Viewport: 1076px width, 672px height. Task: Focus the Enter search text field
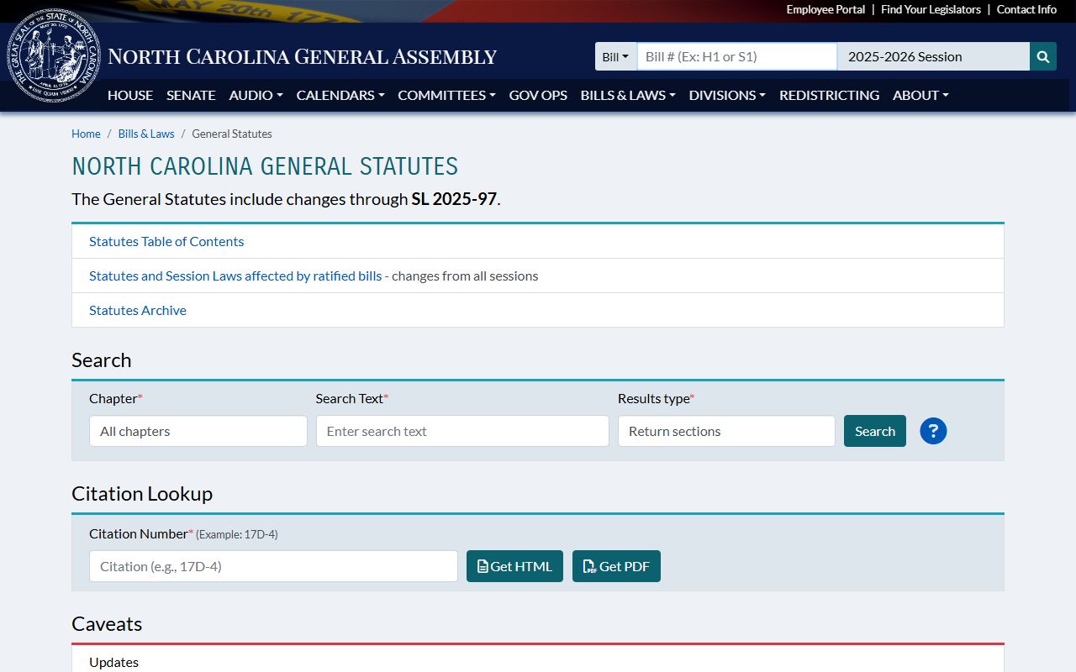(x=462, y=431)
